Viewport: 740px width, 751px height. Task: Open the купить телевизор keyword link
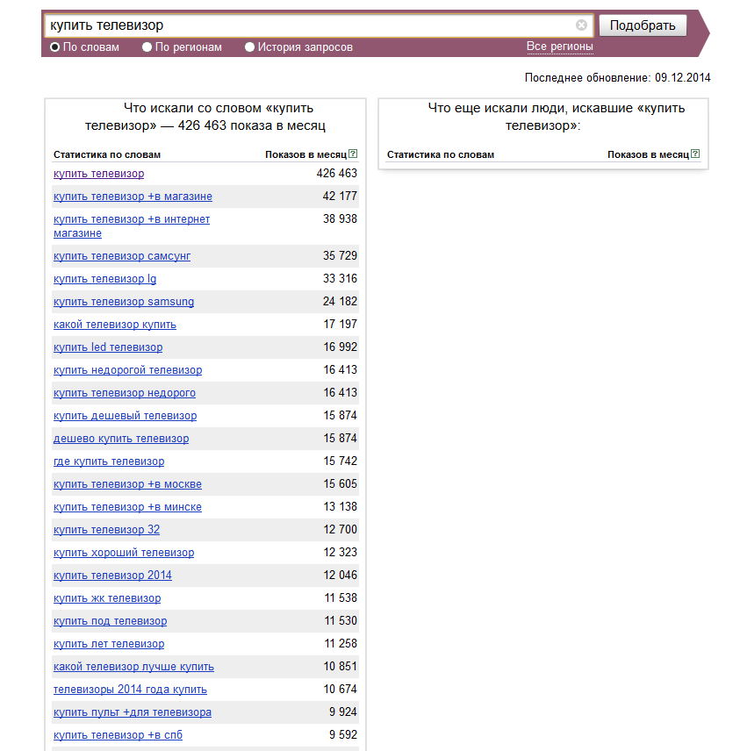(x=98, y=174)
